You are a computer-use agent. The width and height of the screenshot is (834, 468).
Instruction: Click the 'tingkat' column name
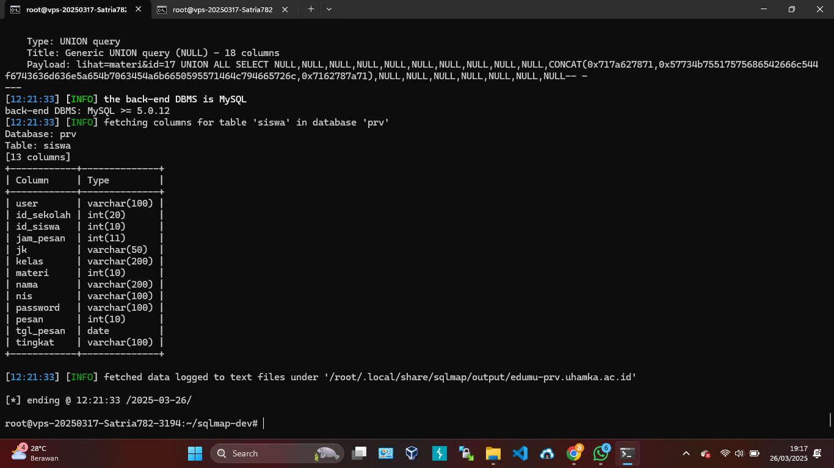point(35,342)
